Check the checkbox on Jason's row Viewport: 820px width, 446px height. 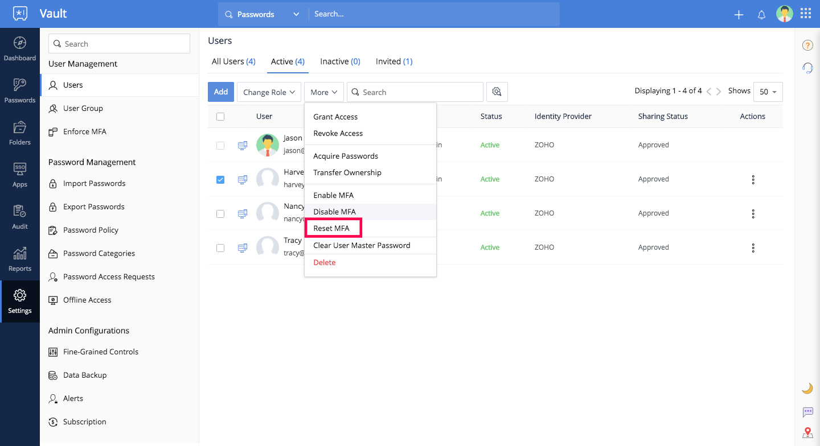[x=220, y=145]
